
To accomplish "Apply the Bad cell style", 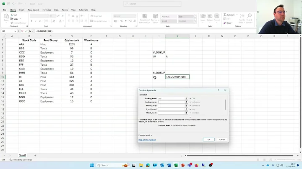I will 186,17.
